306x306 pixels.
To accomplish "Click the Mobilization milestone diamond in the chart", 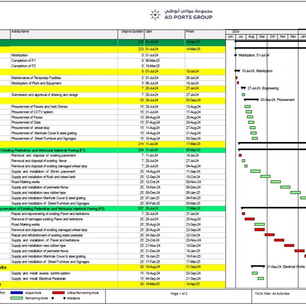I will coord(236,55).
